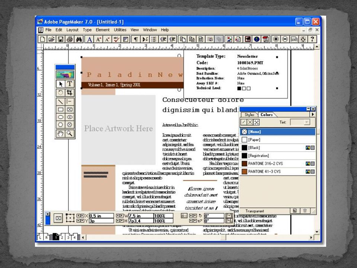Select the [None] color swatch
357x268 pixels.
click(278, 132)
